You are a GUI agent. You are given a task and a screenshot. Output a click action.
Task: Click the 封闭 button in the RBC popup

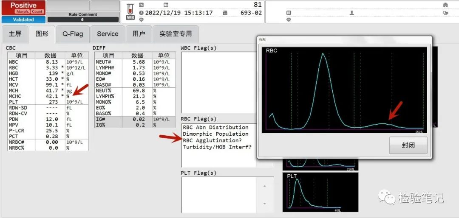pos(408,145)
